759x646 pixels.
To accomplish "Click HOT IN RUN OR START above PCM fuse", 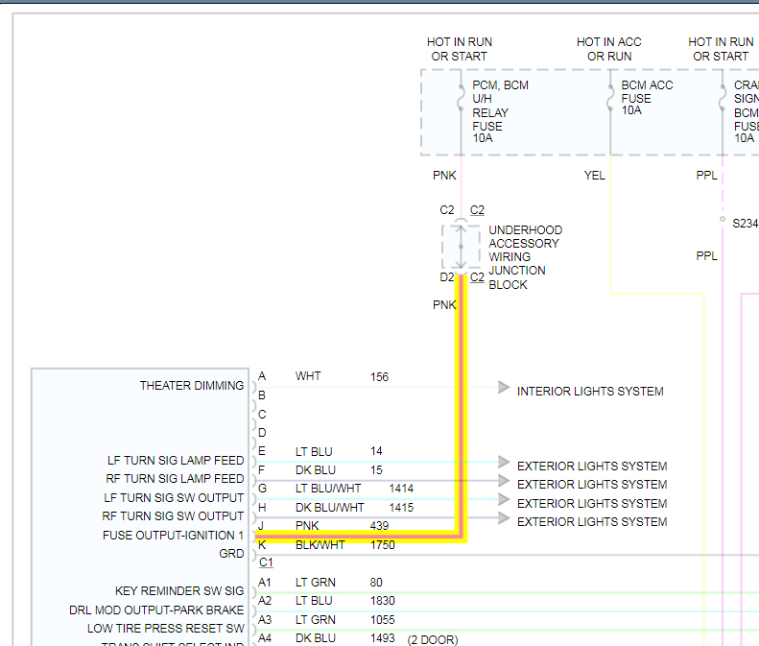I will point(459,49).
